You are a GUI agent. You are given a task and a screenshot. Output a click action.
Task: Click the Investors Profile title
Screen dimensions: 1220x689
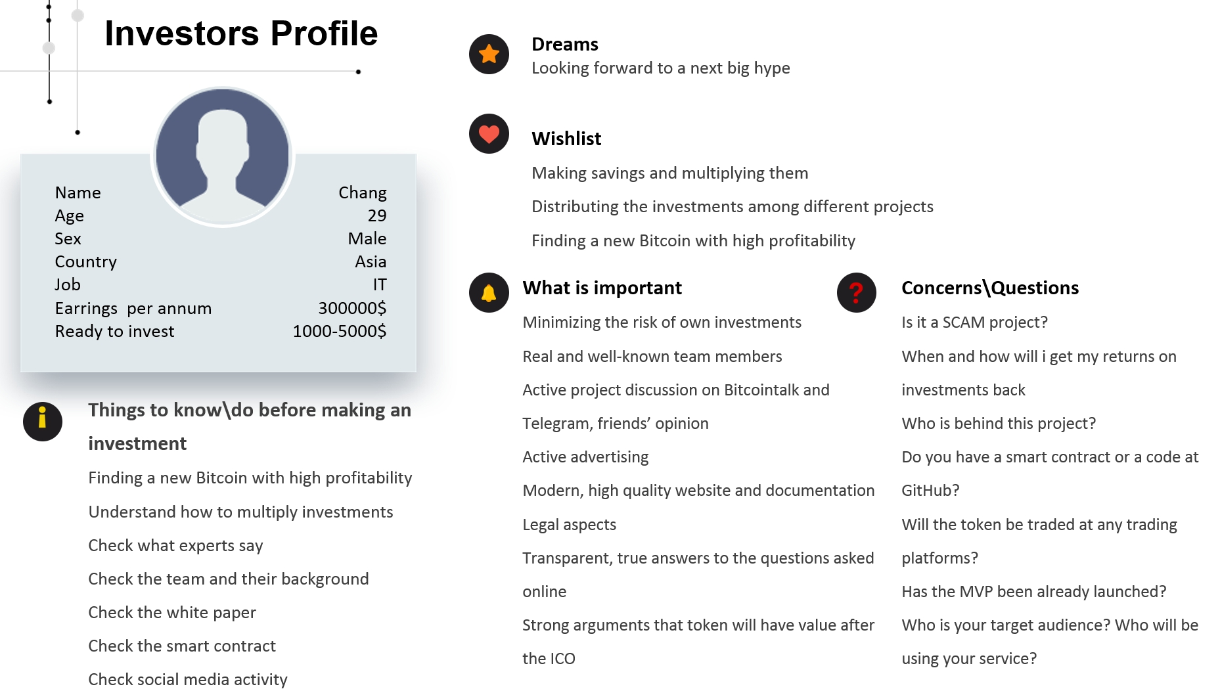(x=241, y=33)
